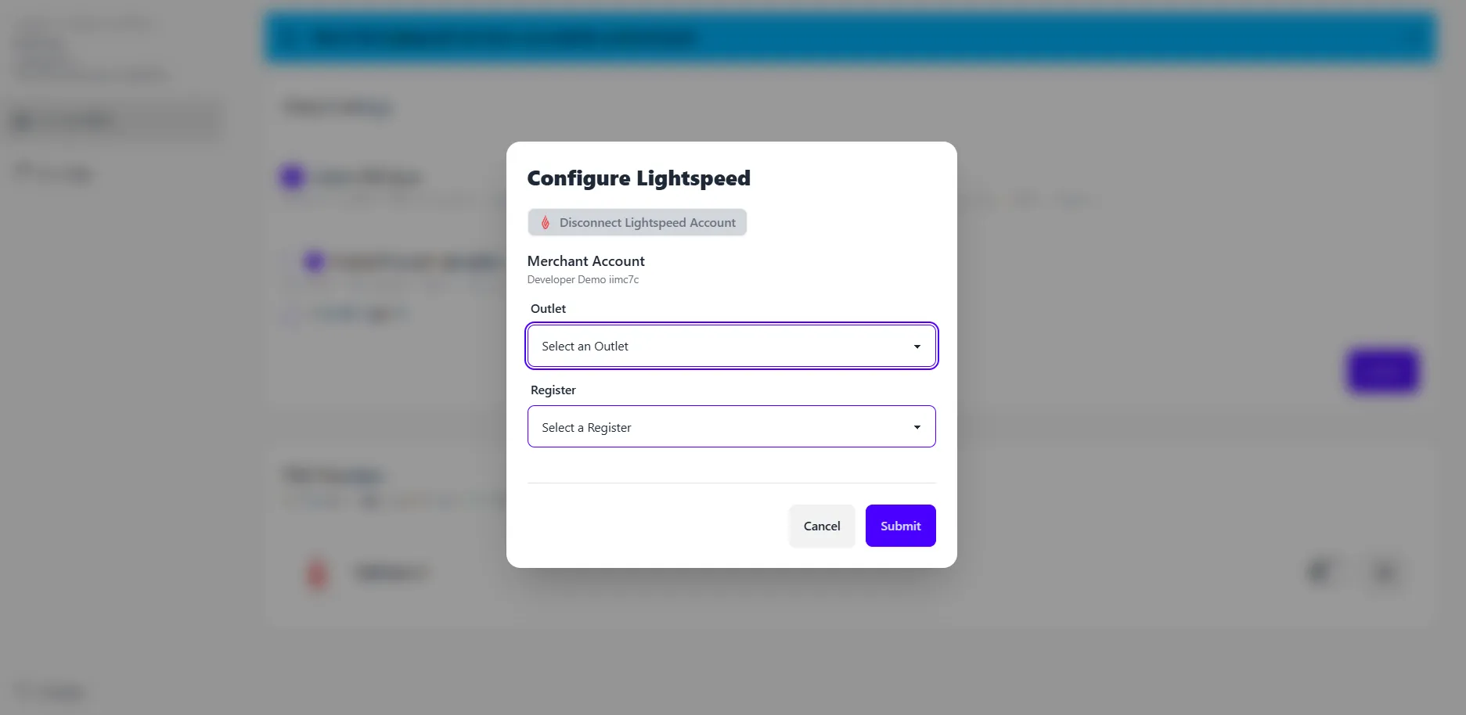Click the blurred red Lightspeed logo behind the dialog
The image size is (1466, 715).
317,573
